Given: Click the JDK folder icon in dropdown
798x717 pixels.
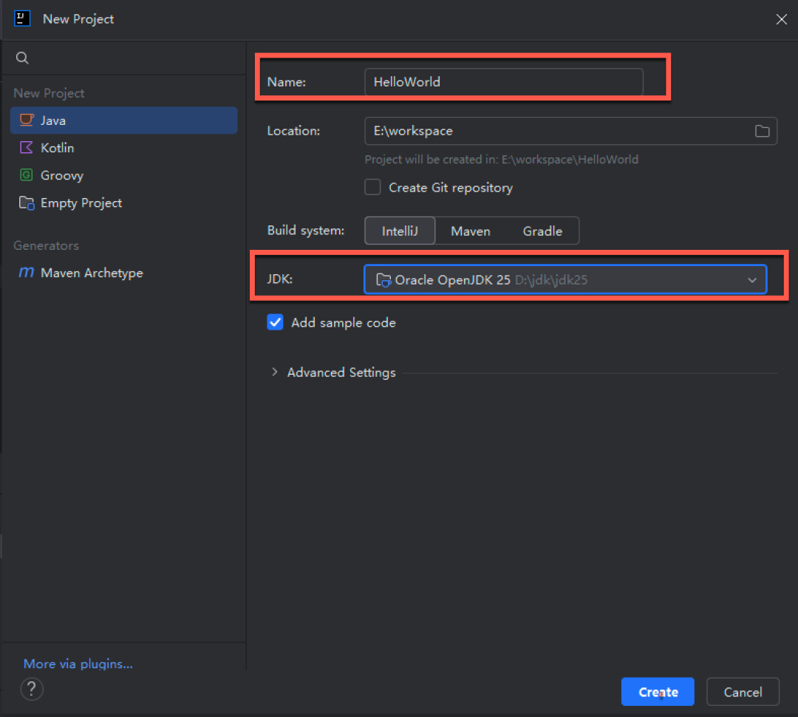Looking at the screenshot, I should [383, 279].
